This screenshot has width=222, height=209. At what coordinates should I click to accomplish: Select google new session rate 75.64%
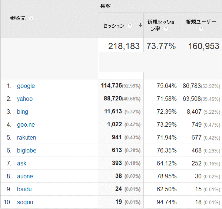[167, 86]
